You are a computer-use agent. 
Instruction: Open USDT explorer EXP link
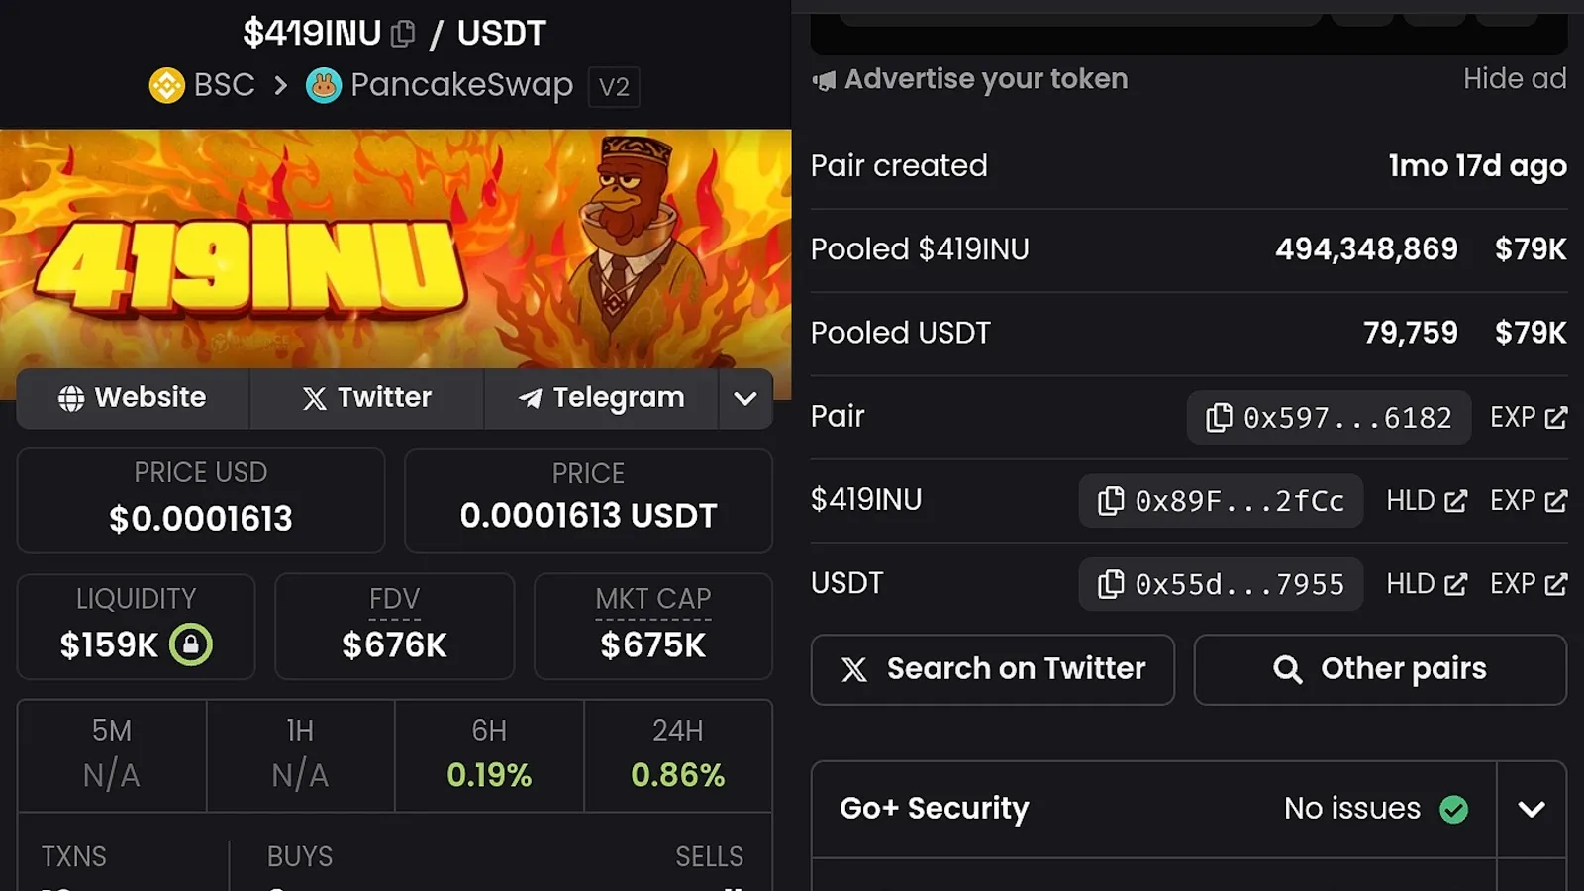(x=1529, y=584)
